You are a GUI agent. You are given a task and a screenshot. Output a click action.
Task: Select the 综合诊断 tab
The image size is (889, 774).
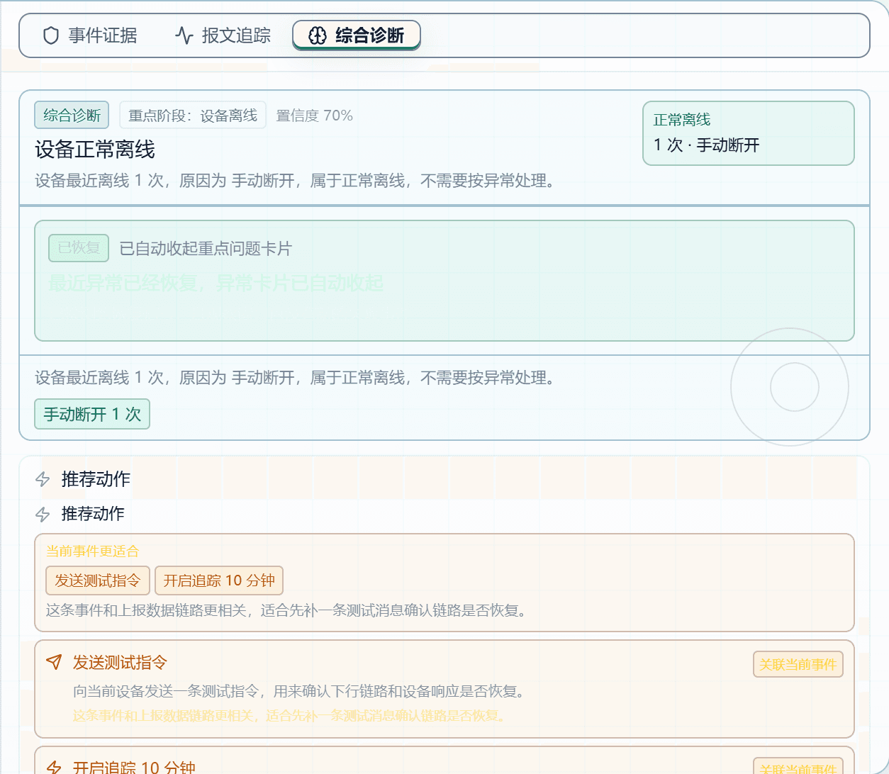tap(357, 35)
